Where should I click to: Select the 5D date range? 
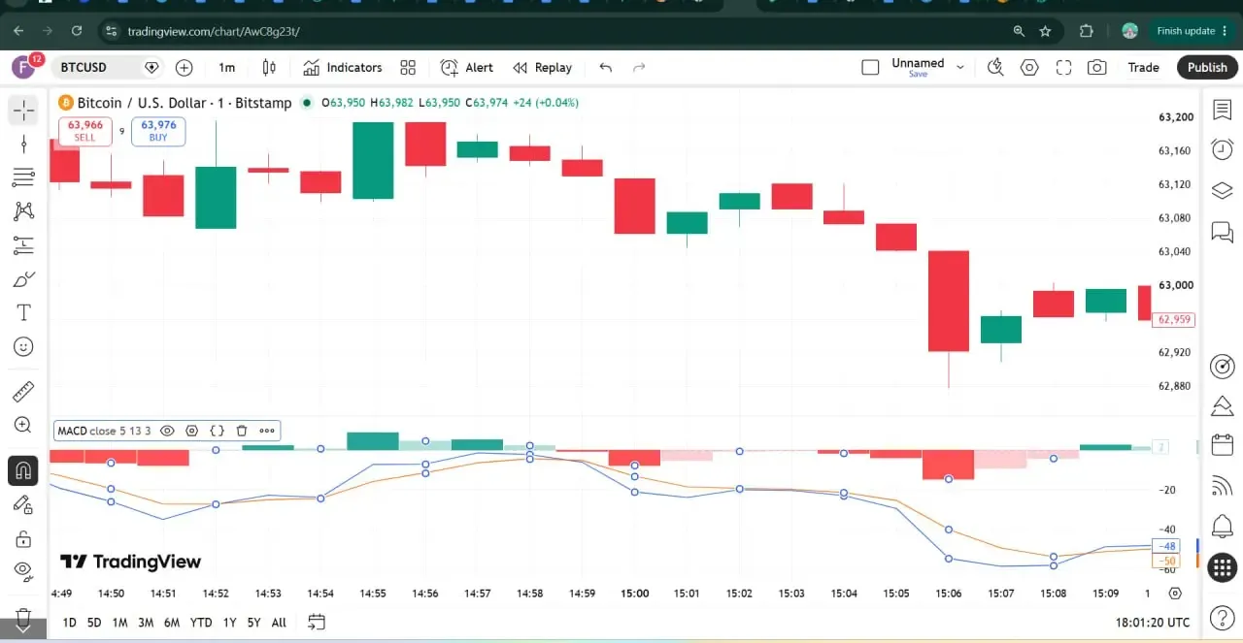tap(94, 623)
